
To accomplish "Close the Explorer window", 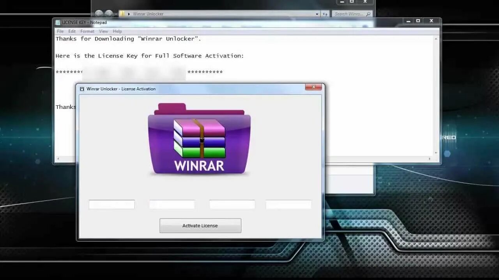I will [365, 2].
